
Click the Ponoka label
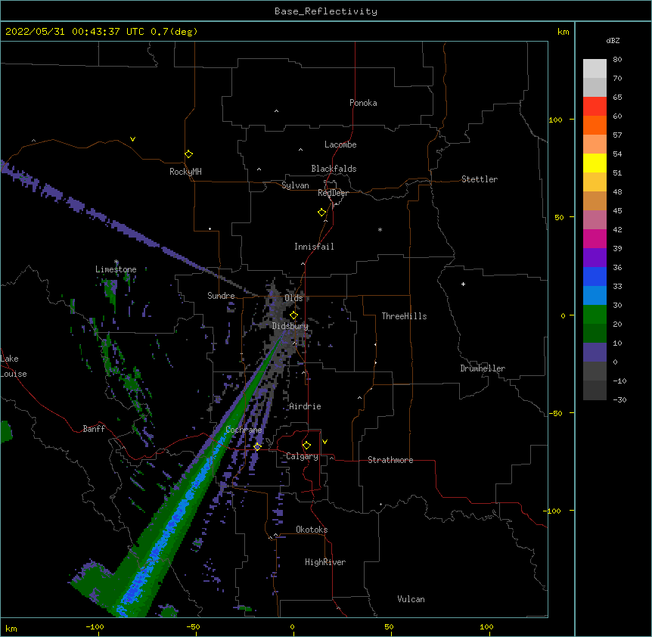coord(363,103)
